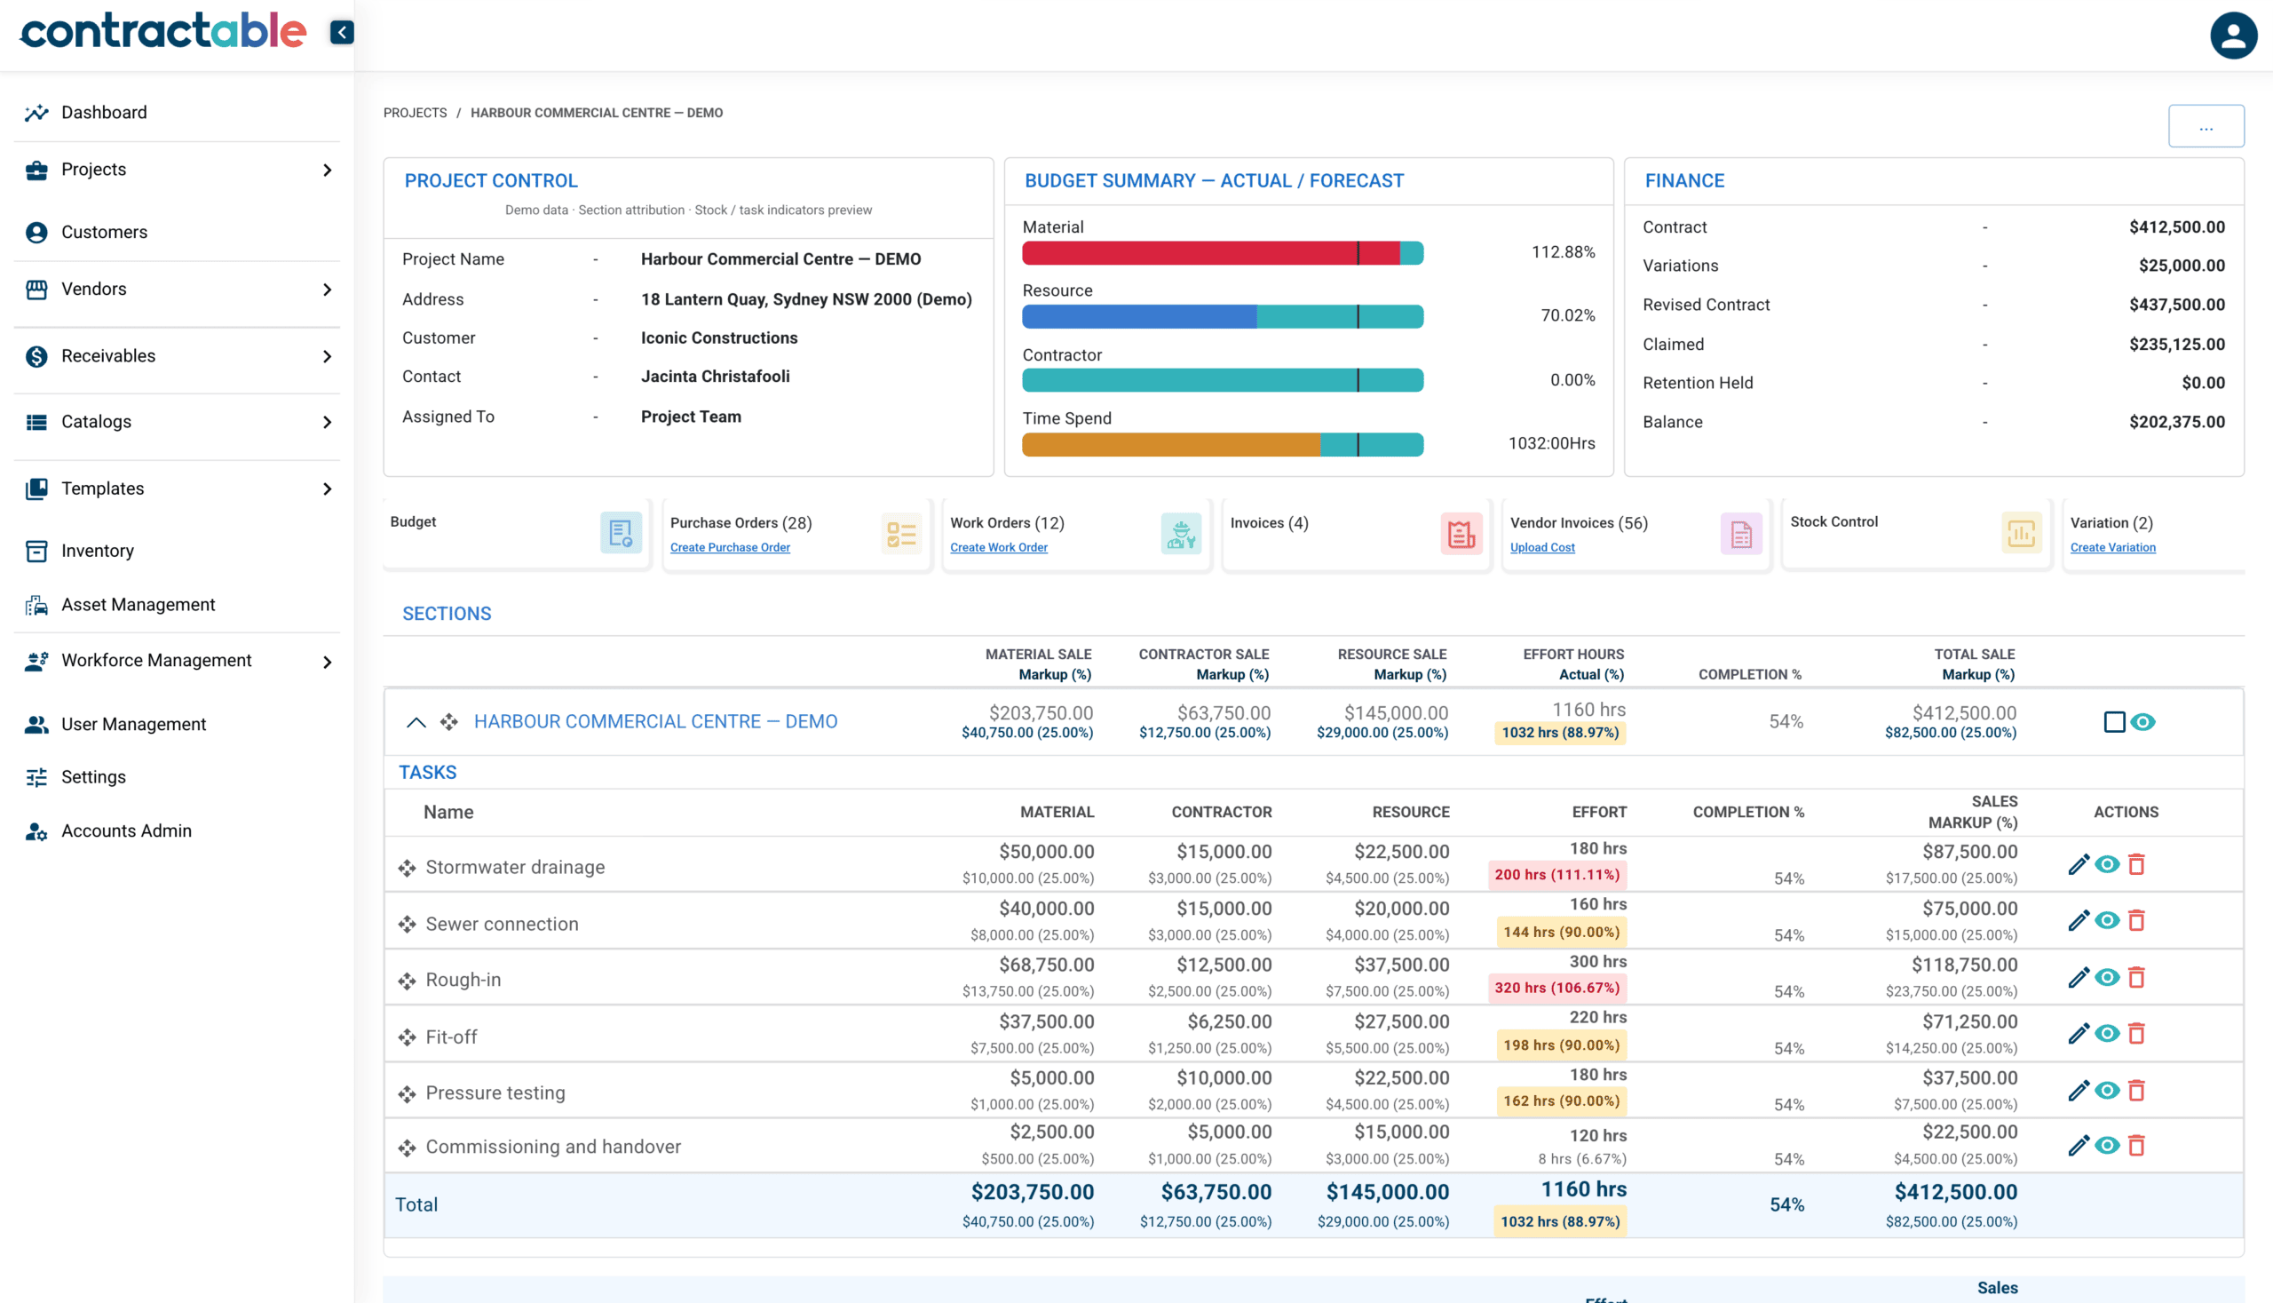Click the Upload Cost link
The height and width of the screenshot is (1303, 2273).
(1542, 548)
